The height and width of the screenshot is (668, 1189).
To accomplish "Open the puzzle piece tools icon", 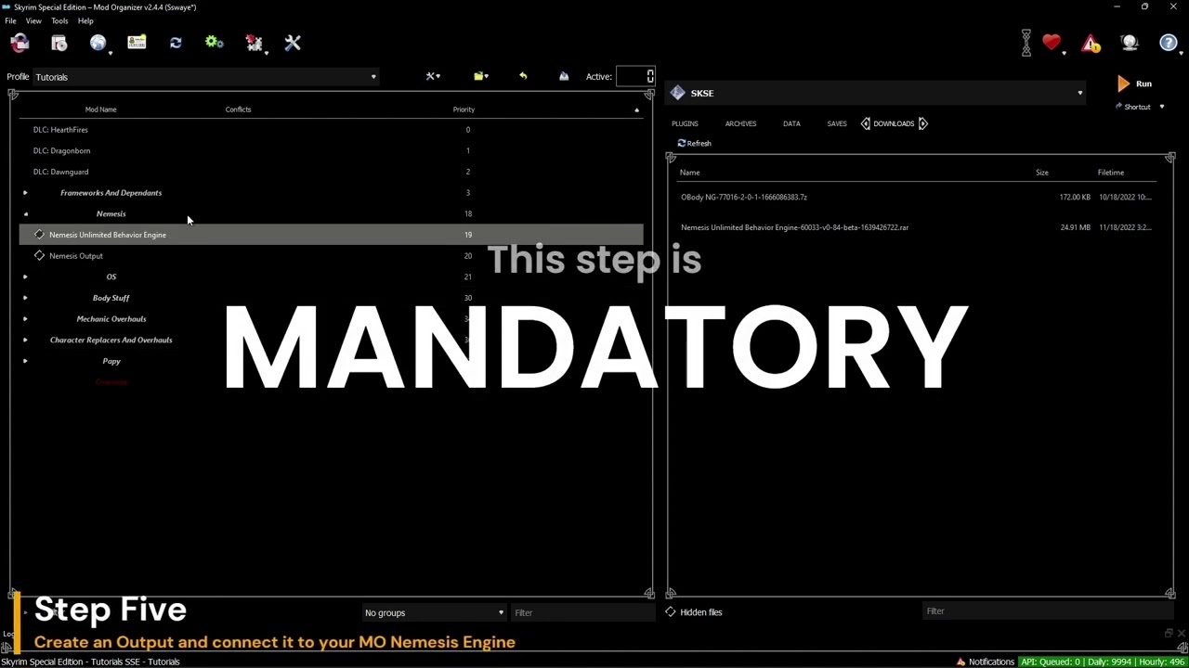I will coord(254,43).
